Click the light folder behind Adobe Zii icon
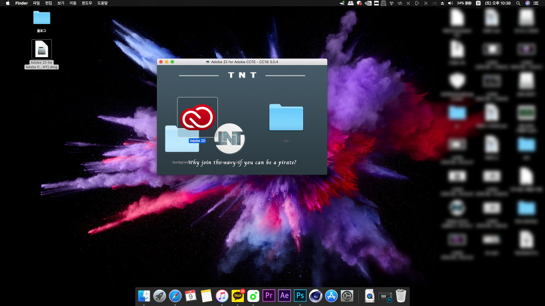Viewport: 545px width, 306px height. [181, 139]
